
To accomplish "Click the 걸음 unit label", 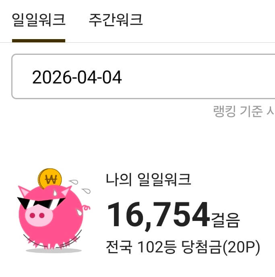I will point(225,220).
